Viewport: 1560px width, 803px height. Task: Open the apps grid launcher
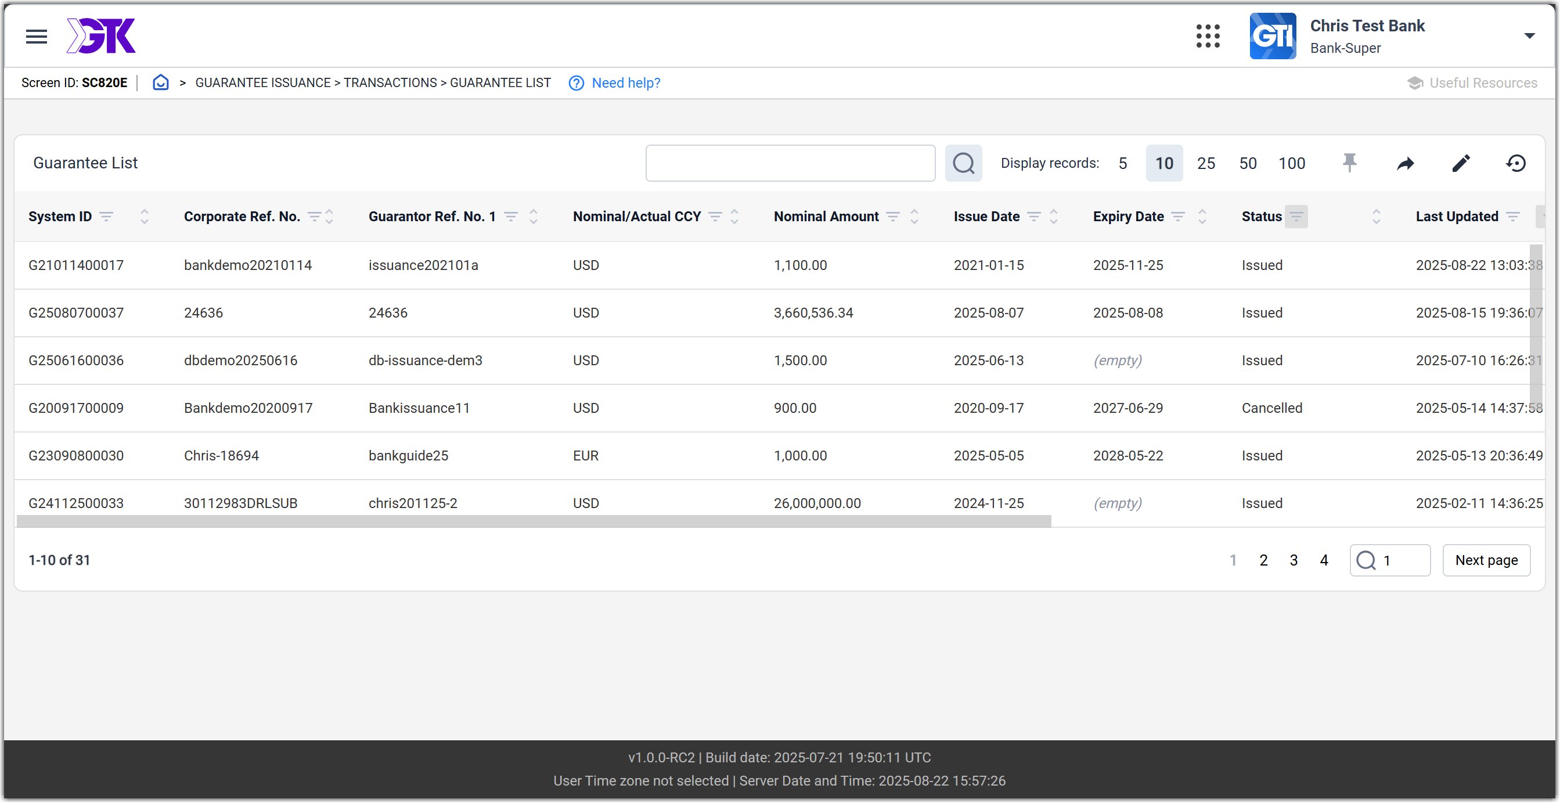(1208, 36)
